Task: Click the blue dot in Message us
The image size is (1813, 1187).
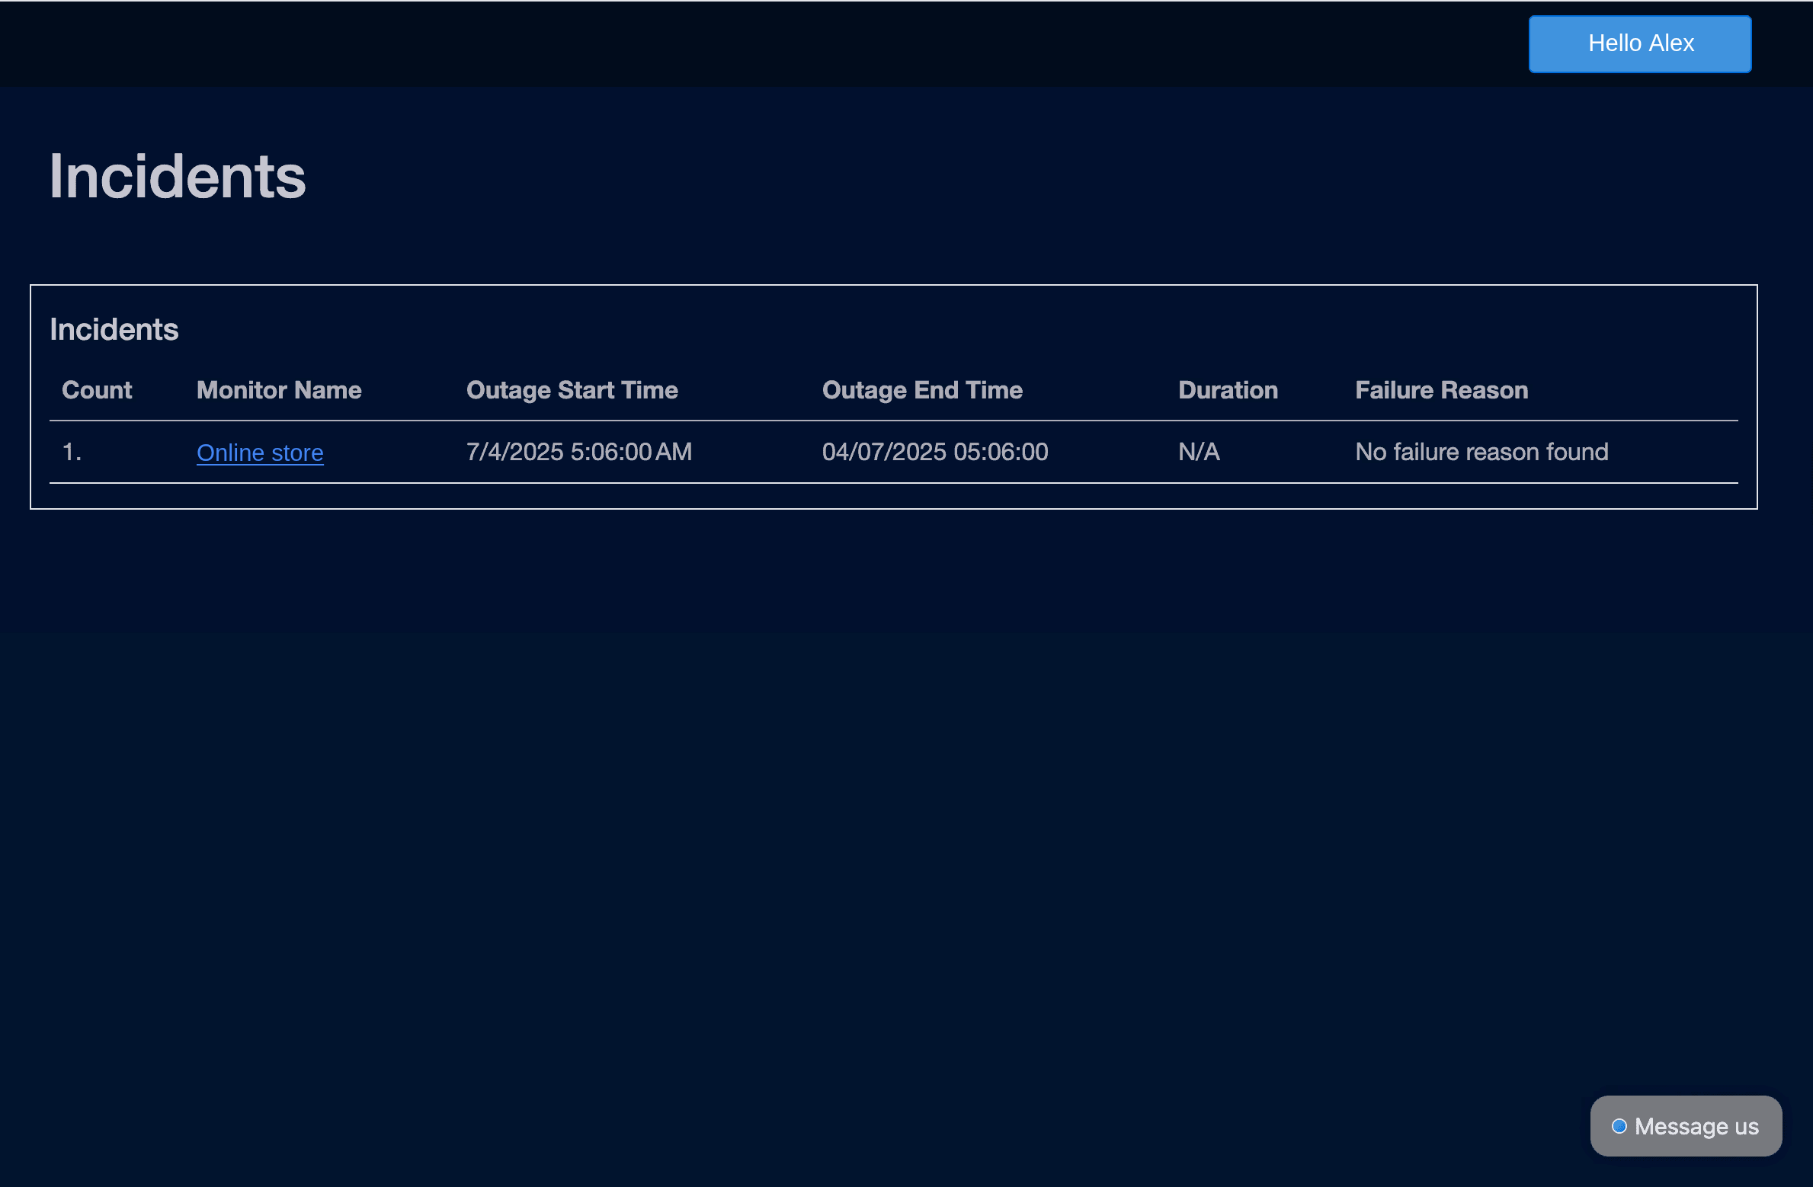Action: [1619, 1126]
